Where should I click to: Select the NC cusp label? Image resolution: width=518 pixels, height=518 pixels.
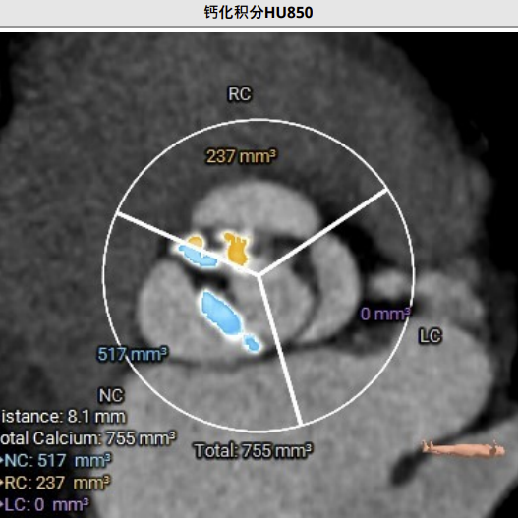click(111, 395)
